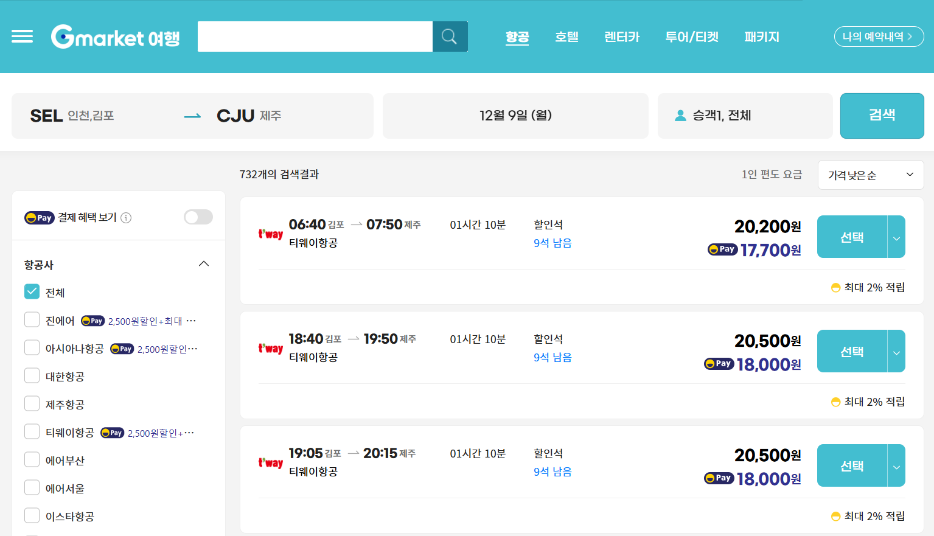934x536 pixels.
Task: Click the route arrow between SEL and CJU
Action: click(x=192, y=116)
